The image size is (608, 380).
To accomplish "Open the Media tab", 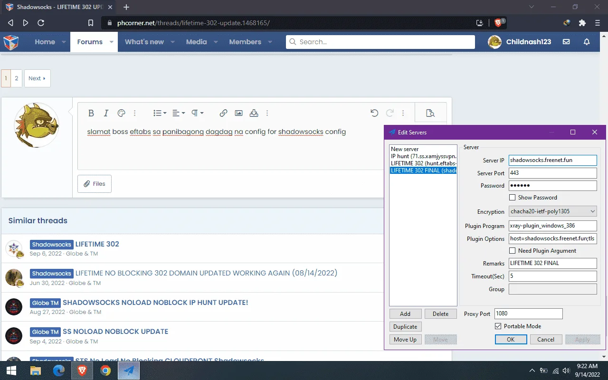I will click(x=196, y=42).
